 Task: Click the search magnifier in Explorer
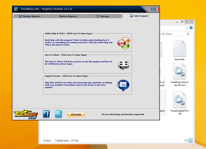(x=188, y=34)
